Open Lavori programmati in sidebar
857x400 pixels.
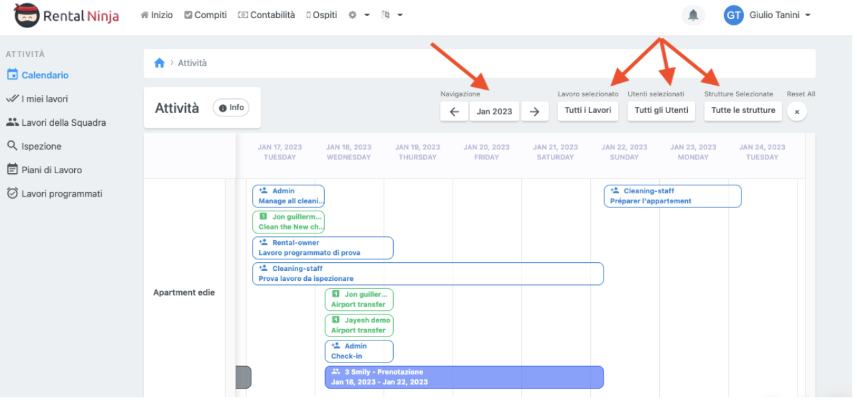click(x=62, y=194)
